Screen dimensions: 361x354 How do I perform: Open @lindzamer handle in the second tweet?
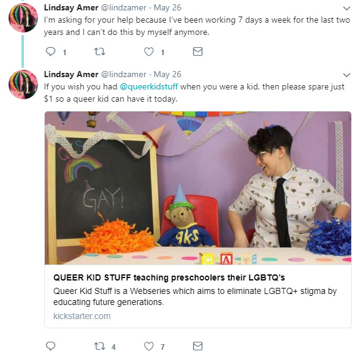[124, 74]
